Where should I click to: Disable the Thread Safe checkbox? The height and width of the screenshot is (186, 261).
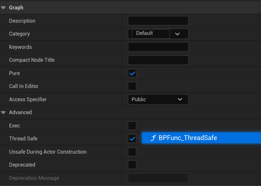(x=132, y=139)
